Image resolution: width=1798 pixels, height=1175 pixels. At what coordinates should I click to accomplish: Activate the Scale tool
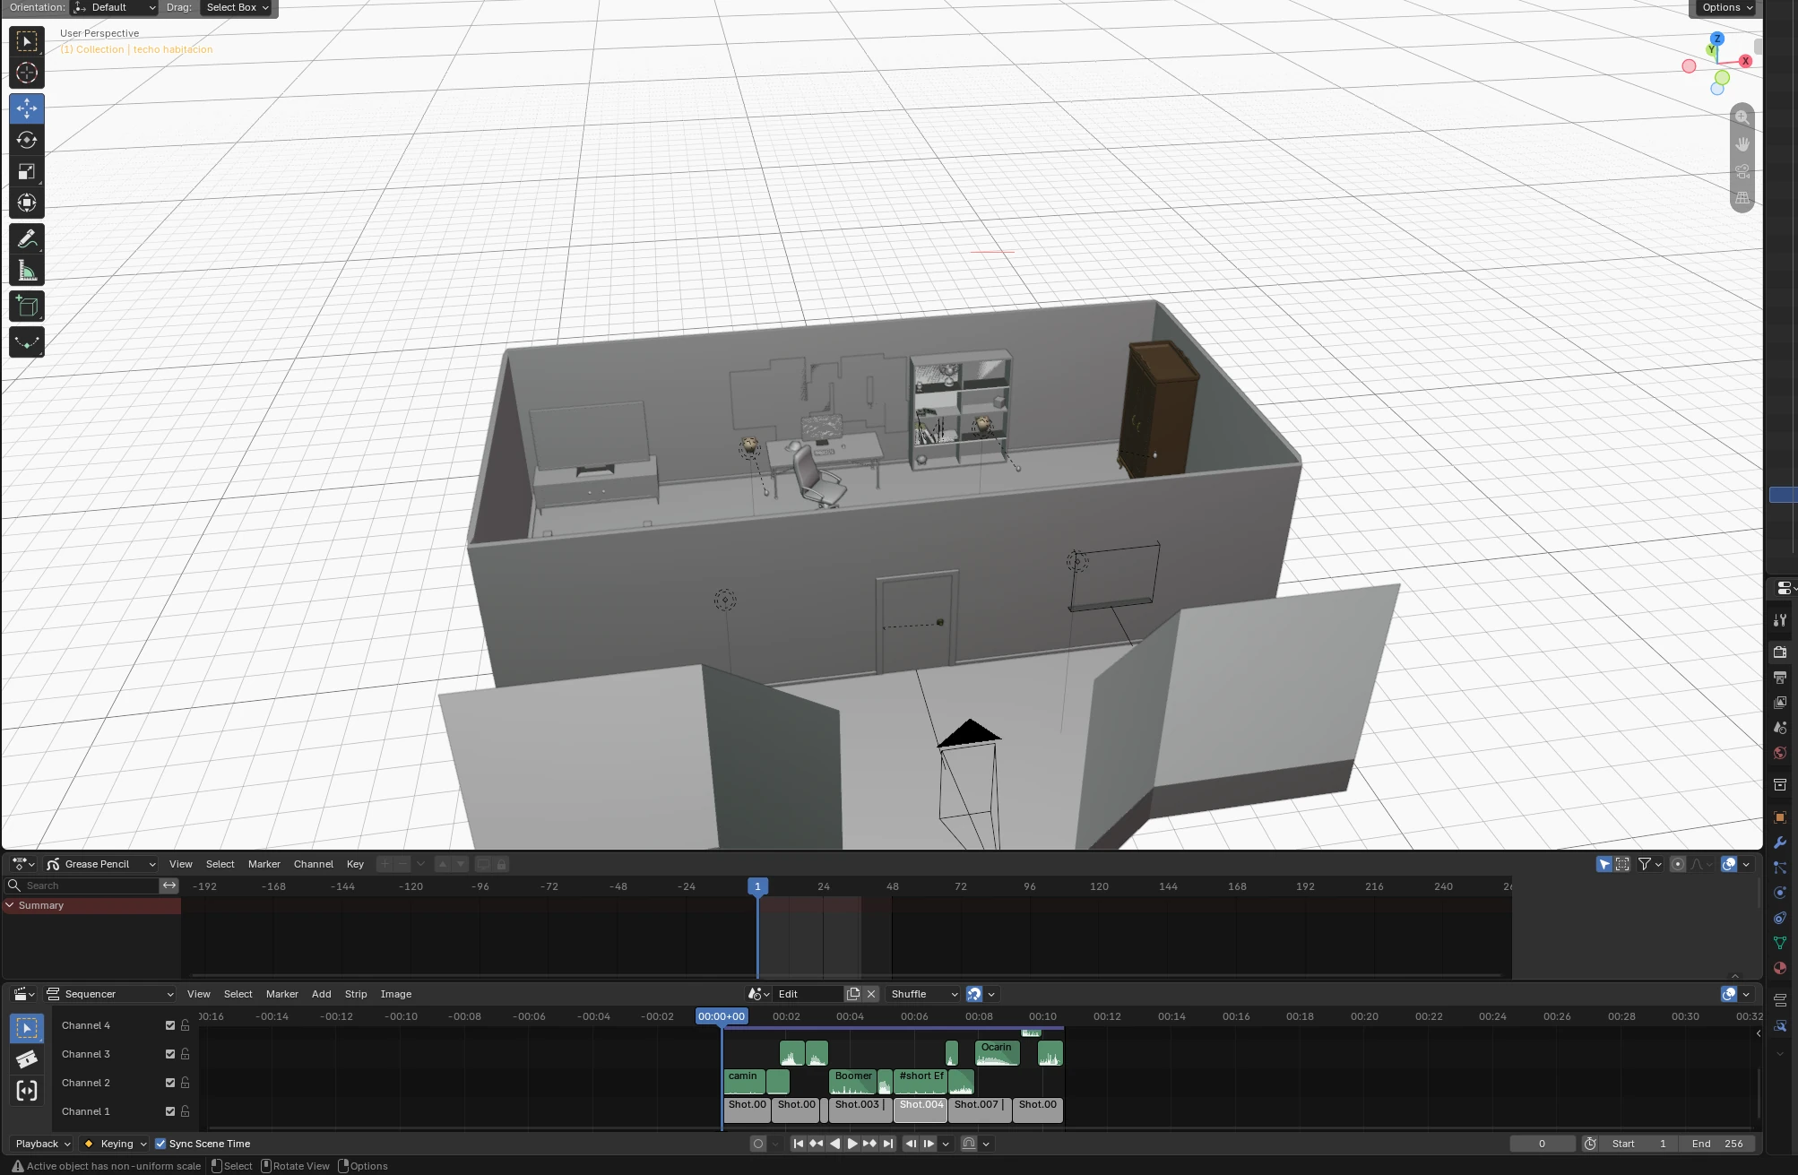27,171
